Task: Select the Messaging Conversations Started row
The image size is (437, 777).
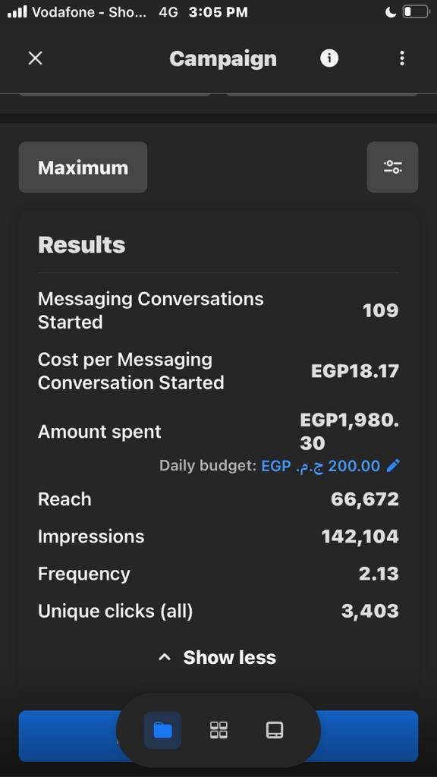Action: [x=218, y=310]
